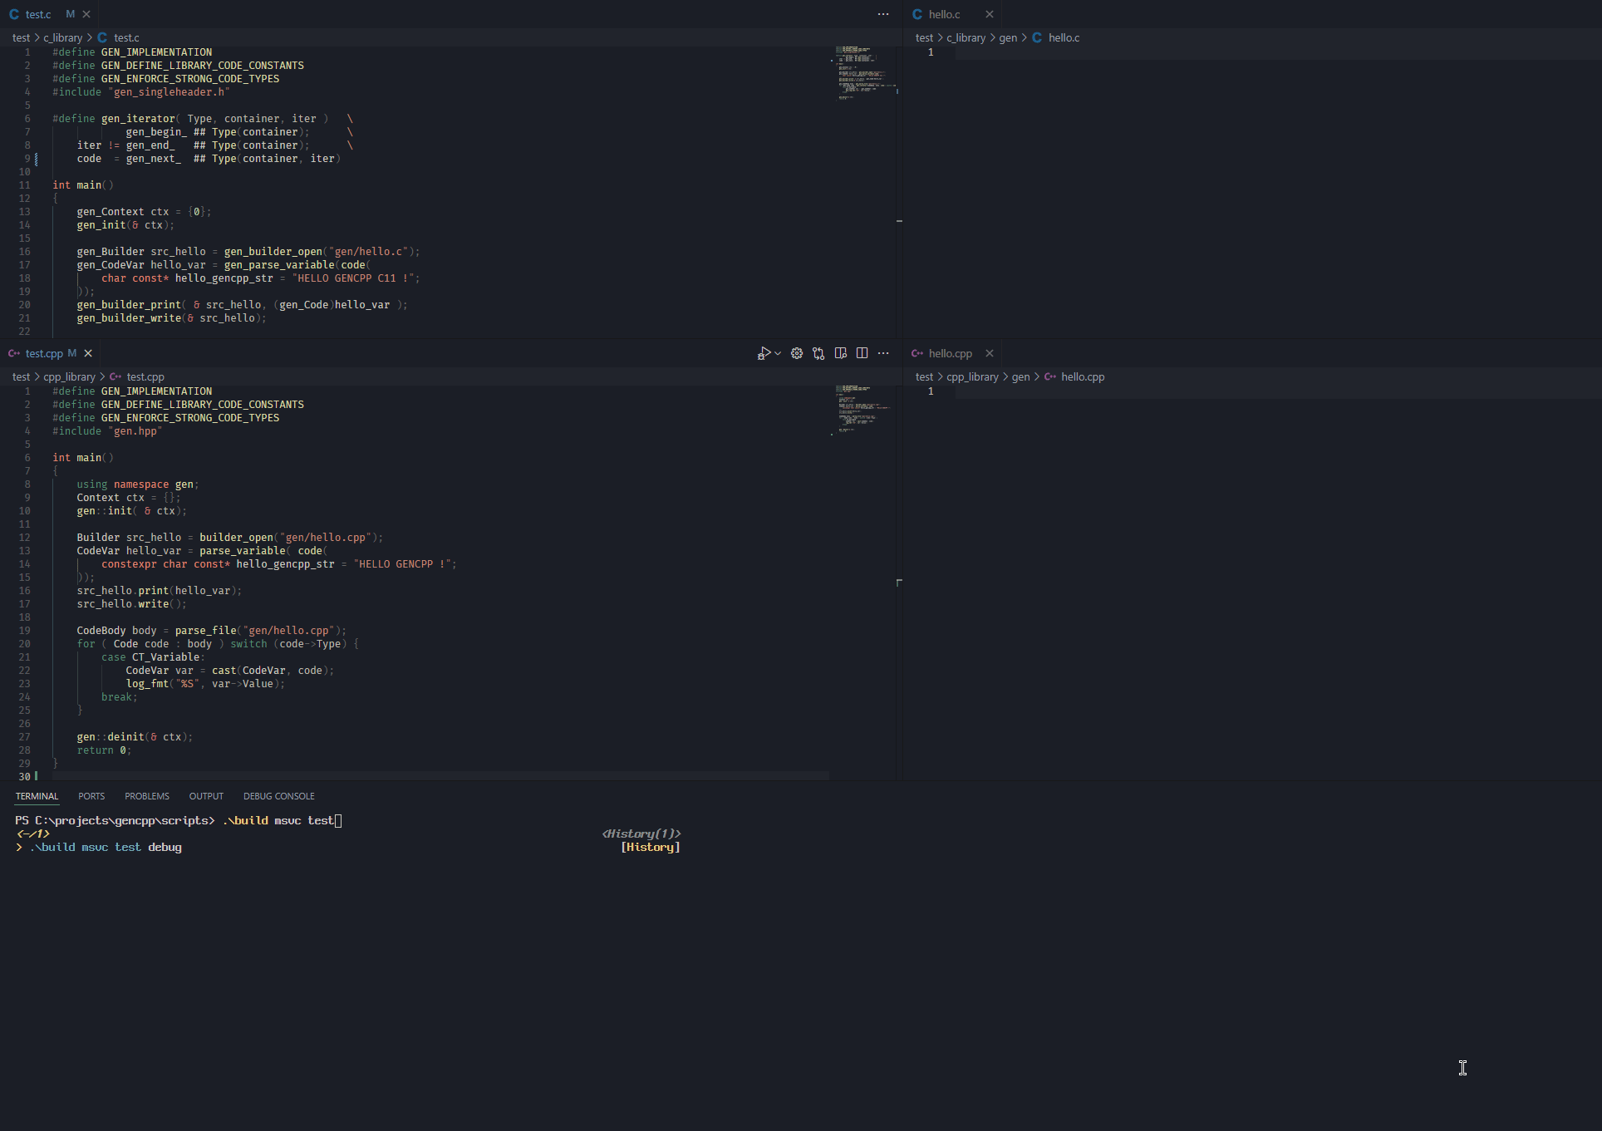Select the OUTPUT panel tab
The image size is (1602, 1131).
206,796
